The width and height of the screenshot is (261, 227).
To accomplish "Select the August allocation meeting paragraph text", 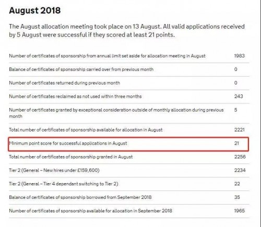I will (x=127, y=31).
